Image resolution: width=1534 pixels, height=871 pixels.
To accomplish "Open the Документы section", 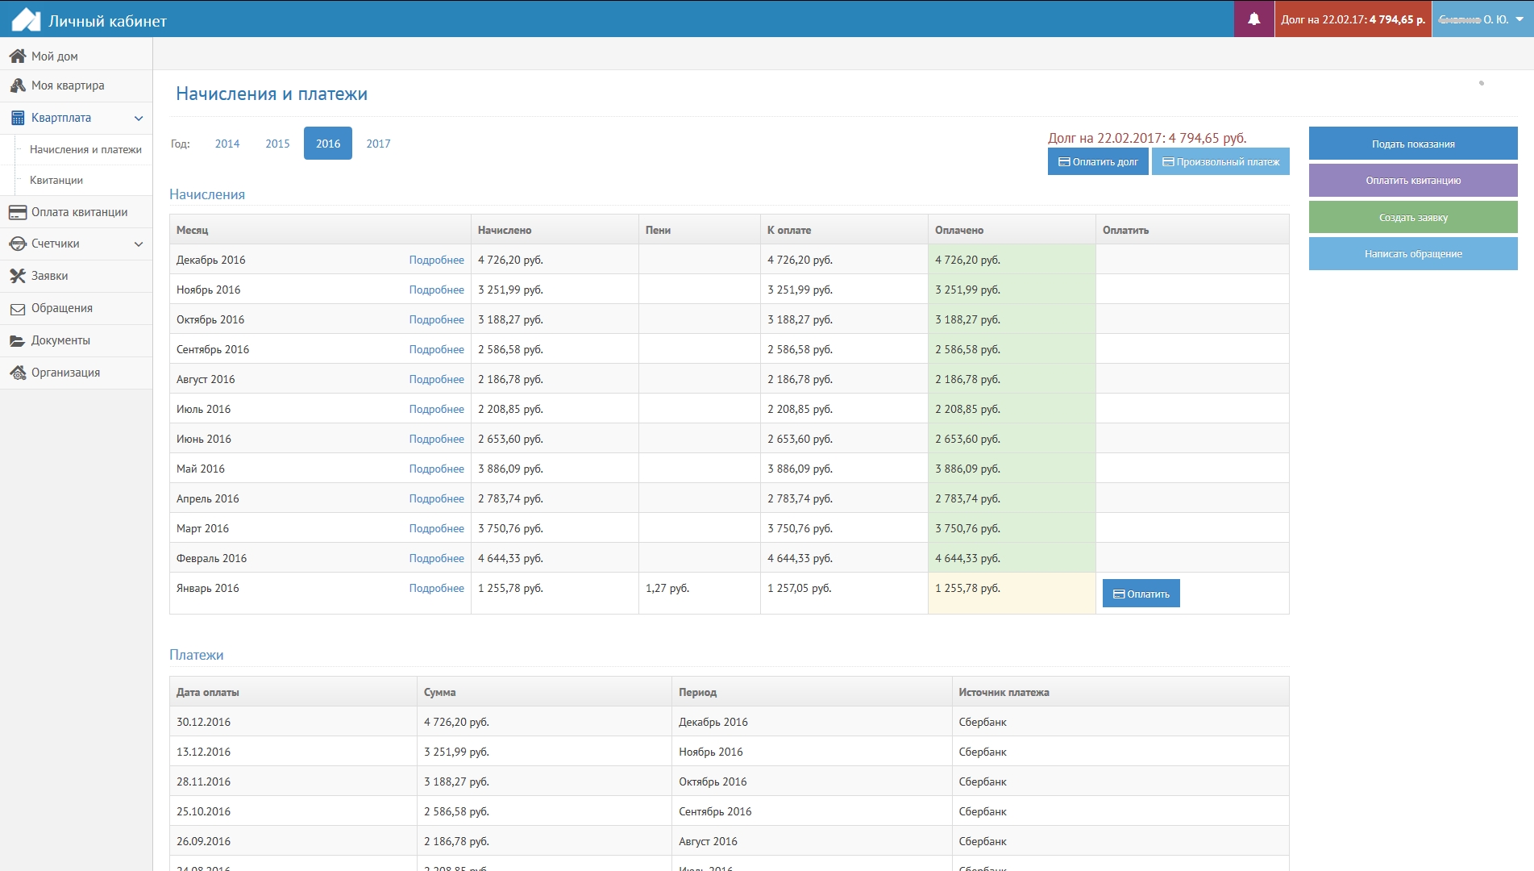I will tap(76, 340).
